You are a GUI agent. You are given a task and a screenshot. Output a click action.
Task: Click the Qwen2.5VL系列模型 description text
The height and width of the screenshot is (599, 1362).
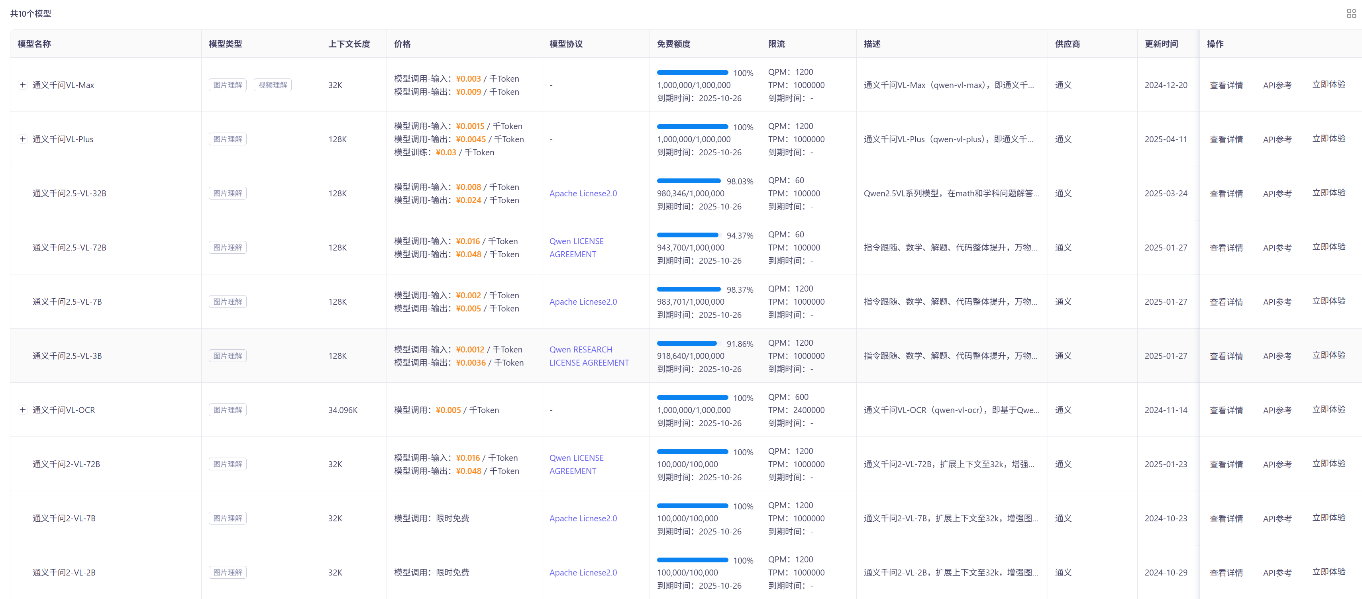coord(951,193)
